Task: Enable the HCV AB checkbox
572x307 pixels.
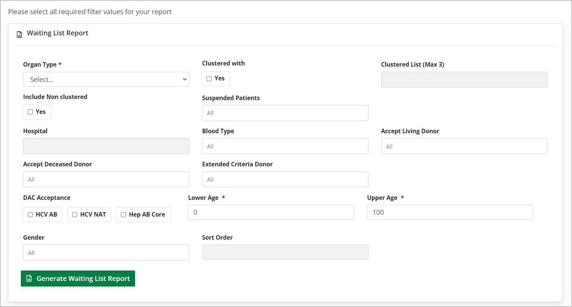Action: click(x=30, y=214)
